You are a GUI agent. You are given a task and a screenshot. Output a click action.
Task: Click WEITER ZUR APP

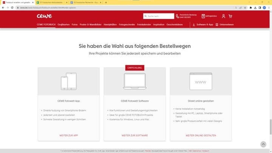click(69, 136)
